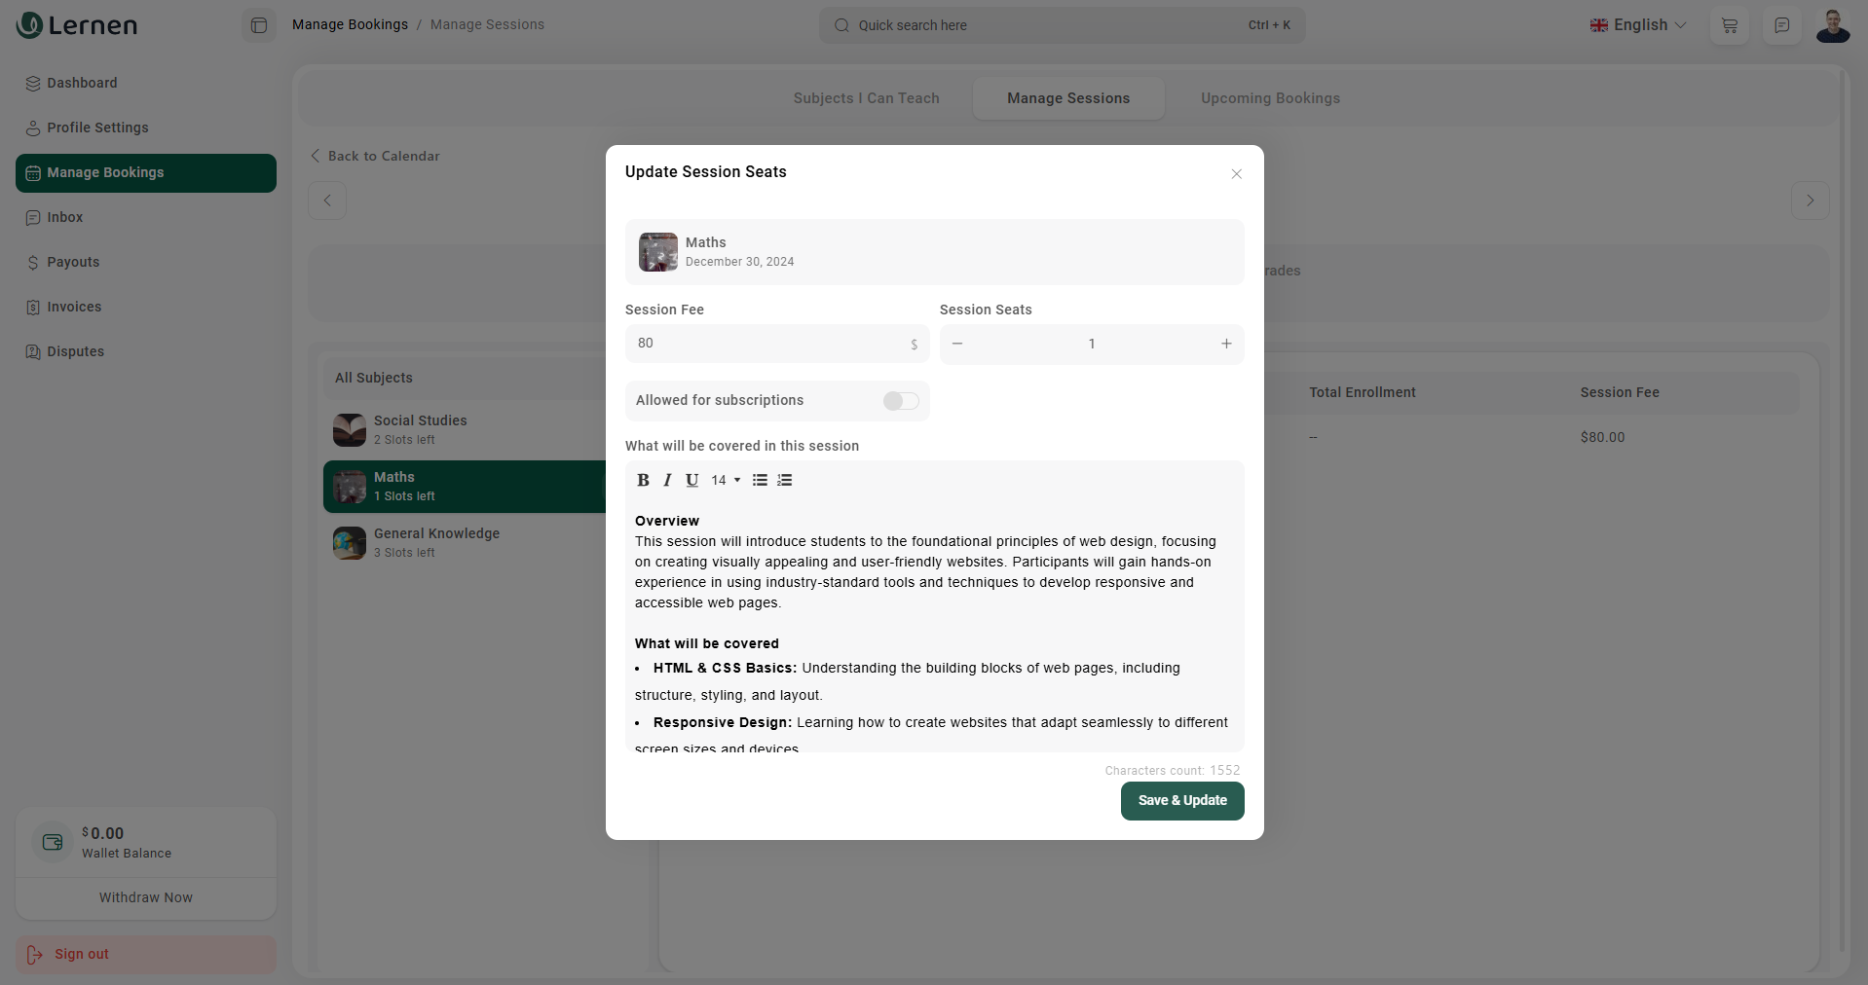Click Withdraw Now link
This screenshot has width=1868, height=985.
tap(146, 897)
